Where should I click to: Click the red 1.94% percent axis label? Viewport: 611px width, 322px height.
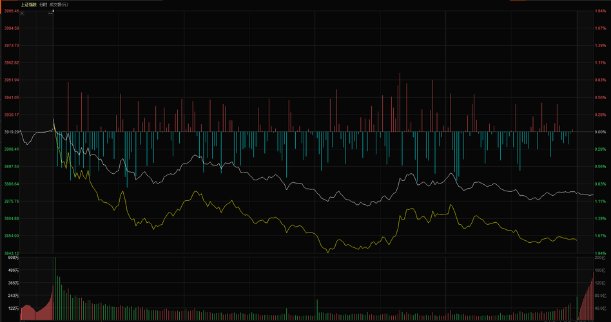601,11
